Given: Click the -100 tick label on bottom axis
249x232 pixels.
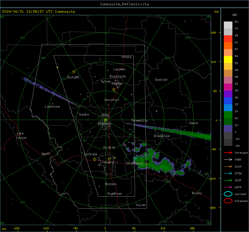Looking at the screenshot, I should [x=46, y=228].
